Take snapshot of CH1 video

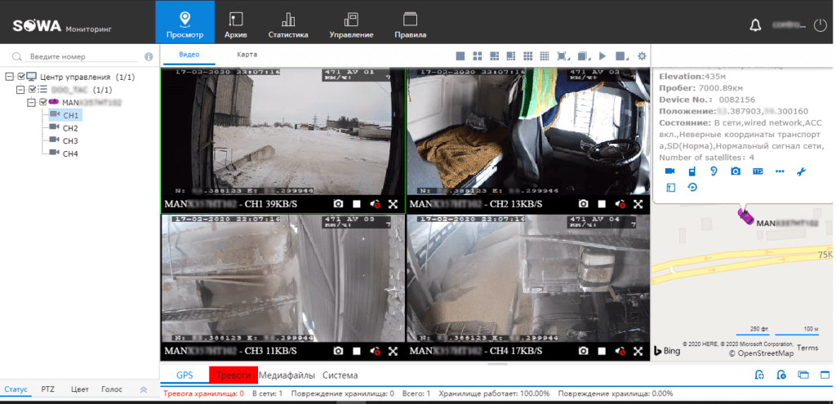point(338,203)
